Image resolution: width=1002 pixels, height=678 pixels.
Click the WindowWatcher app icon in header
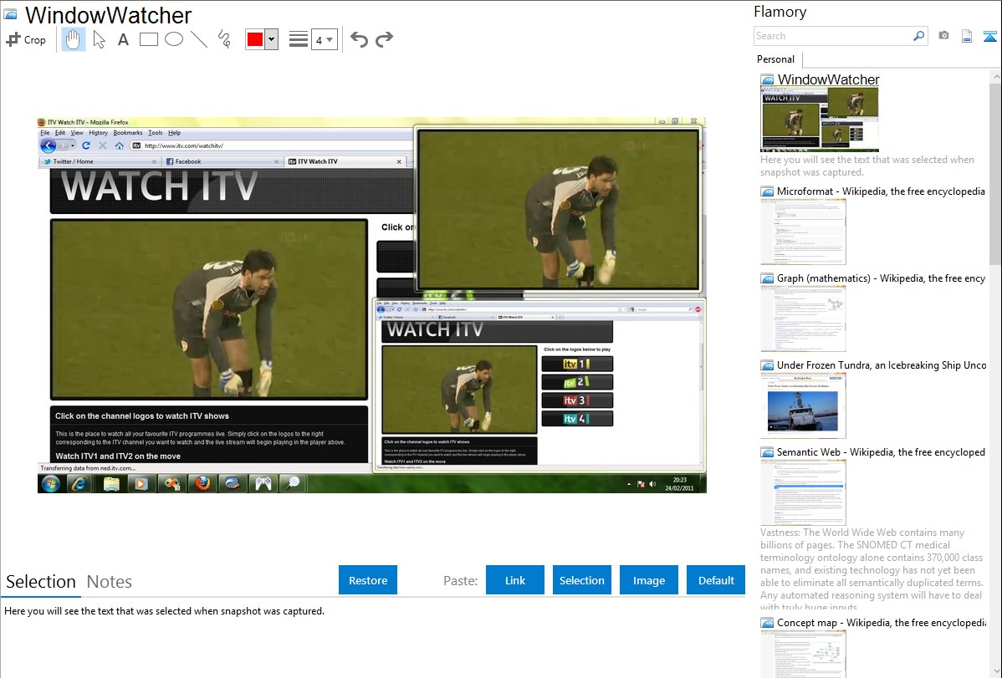[x=10, y=14]
